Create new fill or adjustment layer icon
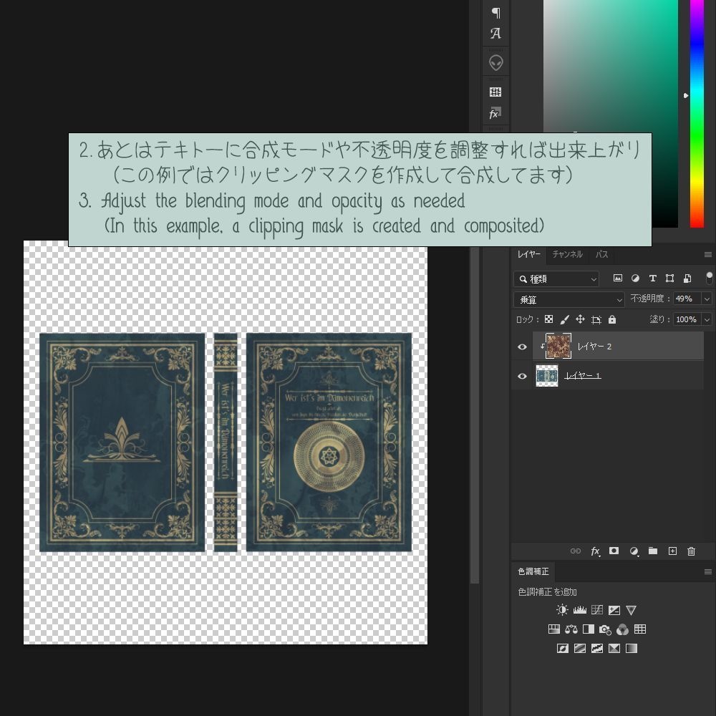716x716 pixels. click(634, 551)
